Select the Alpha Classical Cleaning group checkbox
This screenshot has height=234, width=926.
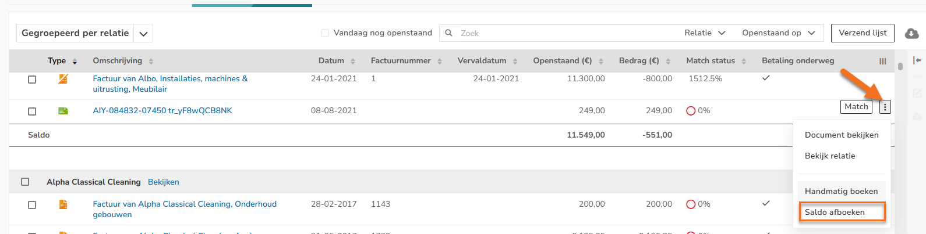tap(25, 182)
